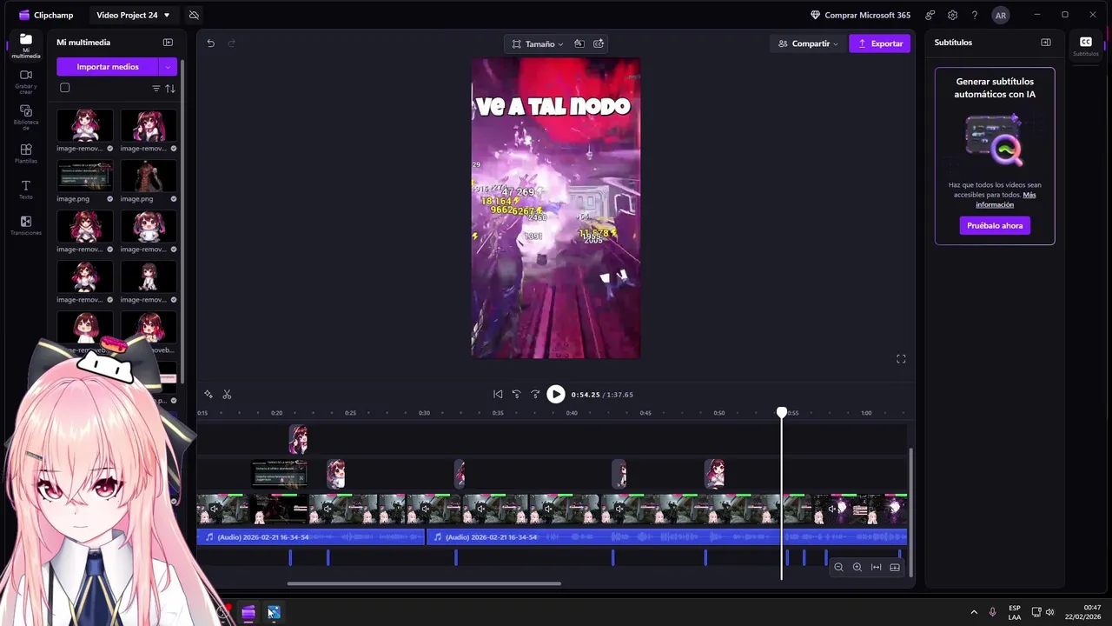Select the dark figure image.png thumbnail
Image resolution: width=1112 pixels, height=626 pixels.
pyautogui.click(x=149, y=176)
